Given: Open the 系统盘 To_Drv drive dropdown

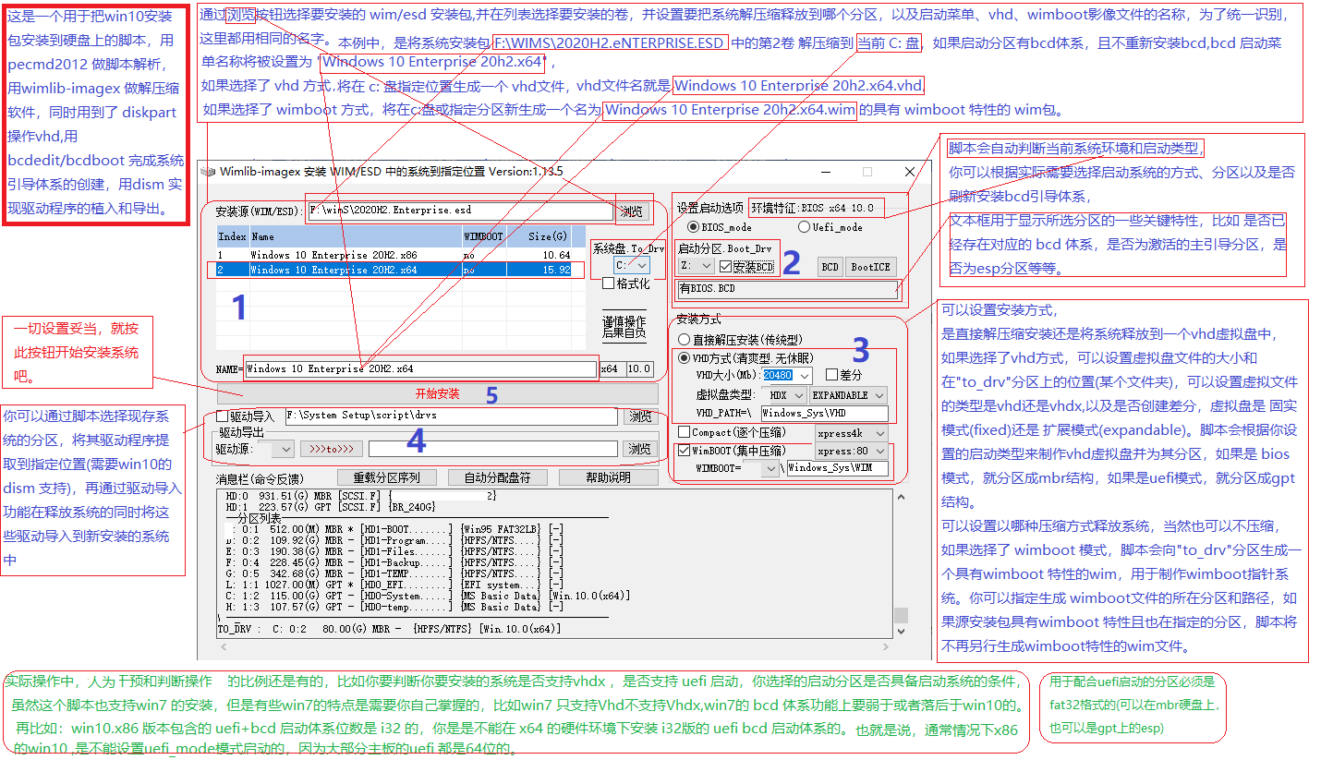Looking at the screenshot, I should tap(632, 265).
